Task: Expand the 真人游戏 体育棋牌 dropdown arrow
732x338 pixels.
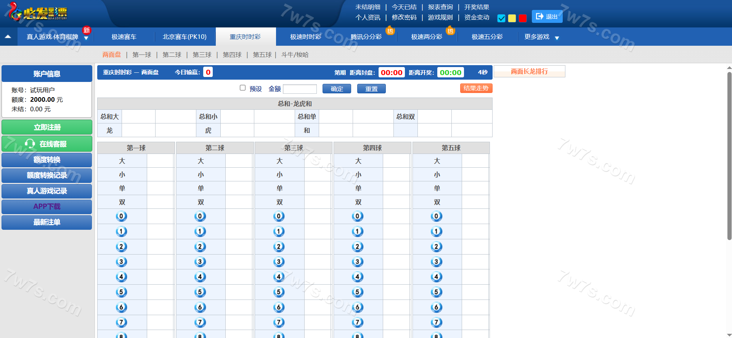Action: (x=86, y=38)
